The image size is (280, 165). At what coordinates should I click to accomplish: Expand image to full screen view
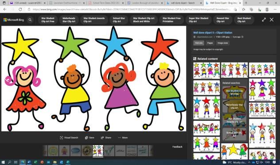click(x=264, y=19)
